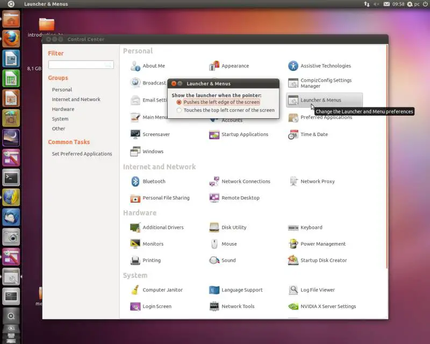Open Windows preferences

click(x=147, y=152)
